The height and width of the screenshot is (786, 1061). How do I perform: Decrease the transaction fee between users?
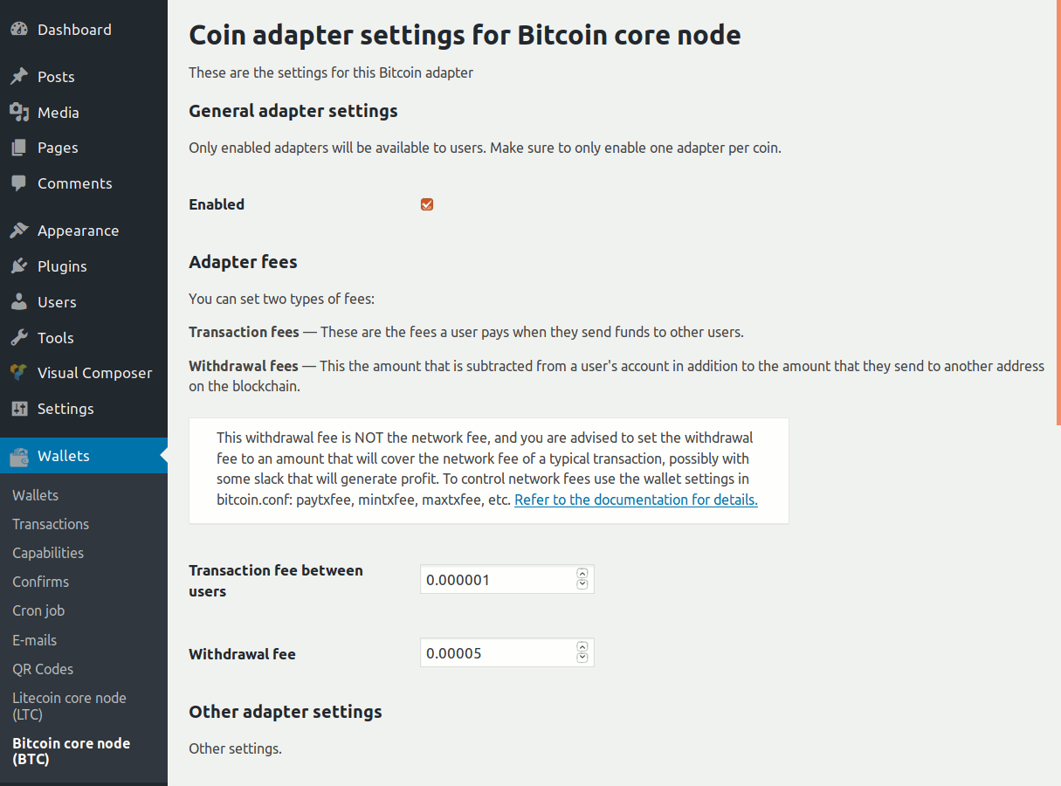pos(582,584)
